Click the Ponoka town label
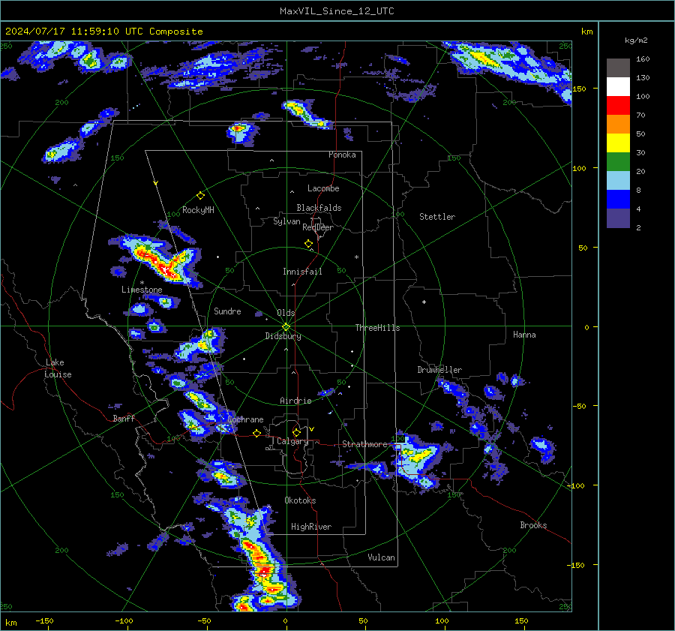675x631 pixels. point(342,155)
